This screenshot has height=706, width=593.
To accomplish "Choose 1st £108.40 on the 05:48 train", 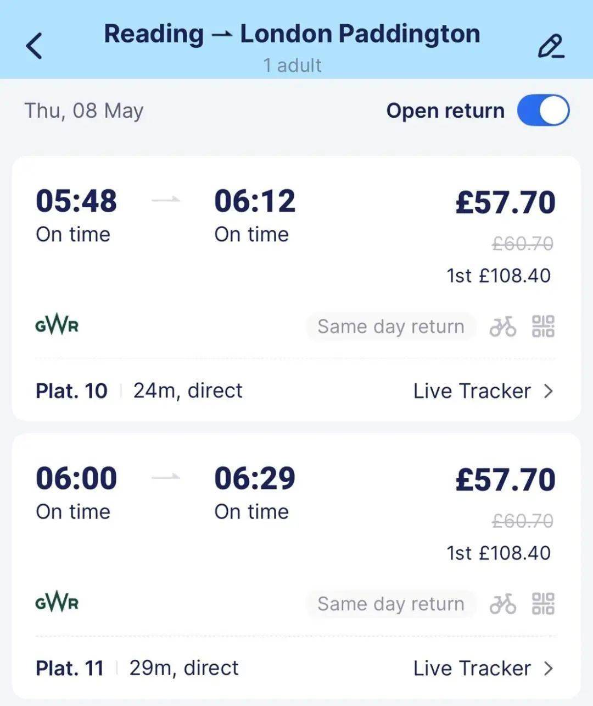I will coord(499,275).
